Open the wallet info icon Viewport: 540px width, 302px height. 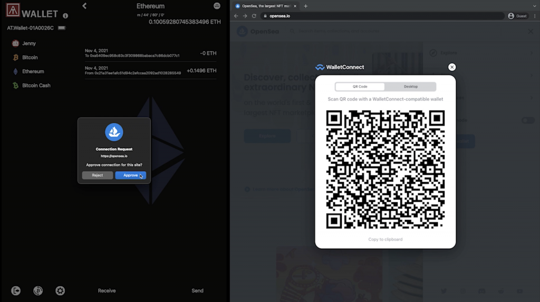pyautogui.click(x=65, y=16)
